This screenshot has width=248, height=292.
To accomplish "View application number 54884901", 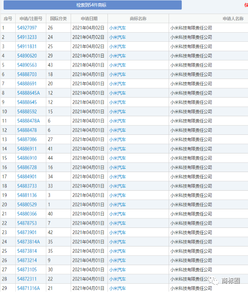I will pos(27,177).
